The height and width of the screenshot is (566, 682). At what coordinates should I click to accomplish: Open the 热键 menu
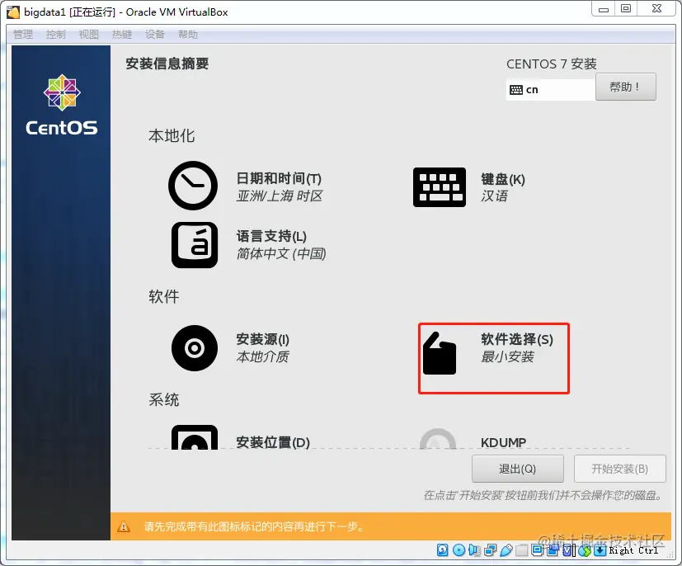122,35
